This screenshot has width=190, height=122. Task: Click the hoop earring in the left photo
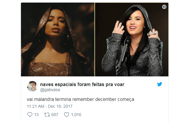(66, 39)
